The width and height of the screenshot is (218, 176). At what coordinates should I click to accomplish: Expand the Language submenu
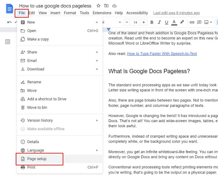59,150
